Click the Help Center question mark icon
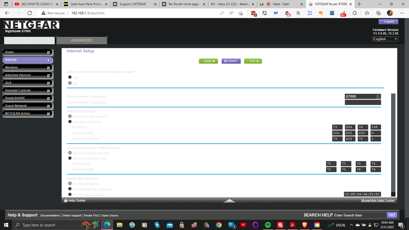 (x=66, y=201)
